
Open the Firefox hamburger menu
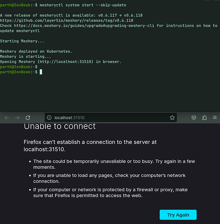click(215, 117)
